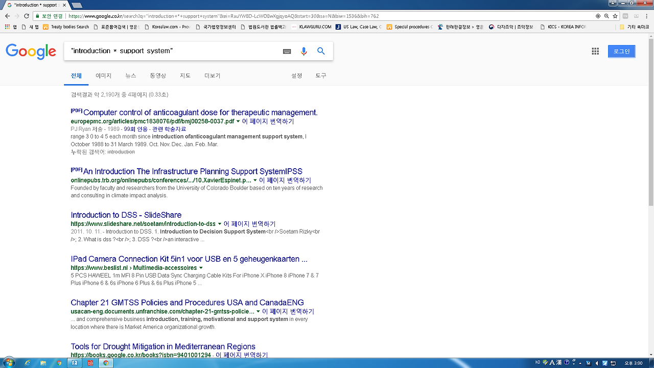Start voice search with microphone icon
This screenshot has width=654, height=368.
click(304, 51)
